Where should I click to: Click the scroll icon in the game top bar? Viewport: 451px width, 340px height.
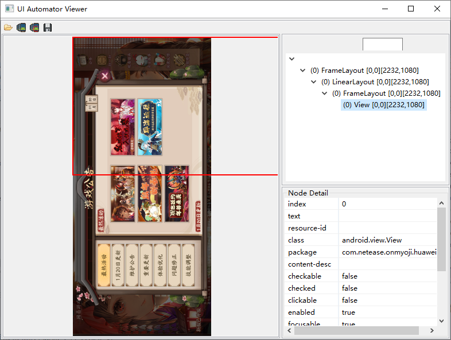83,60
